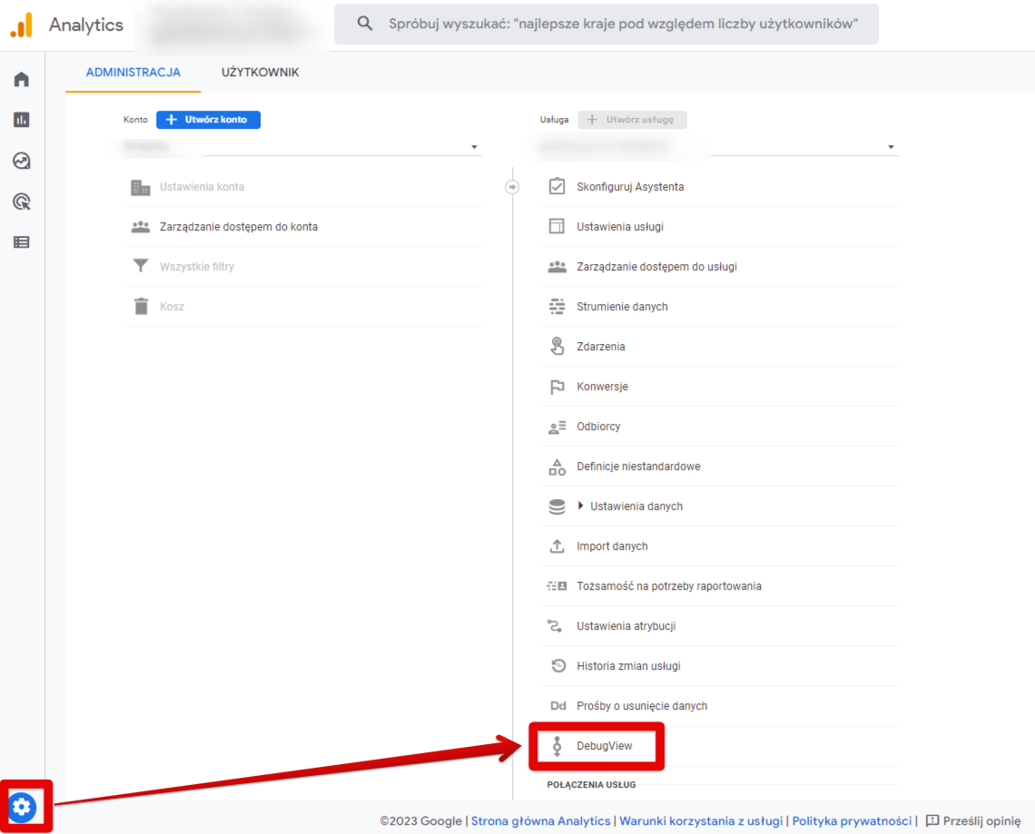The height and width of the screenshot is (834, 1035).
Task: Click the flag icon for Konwersje
Action: coord(557,387)
